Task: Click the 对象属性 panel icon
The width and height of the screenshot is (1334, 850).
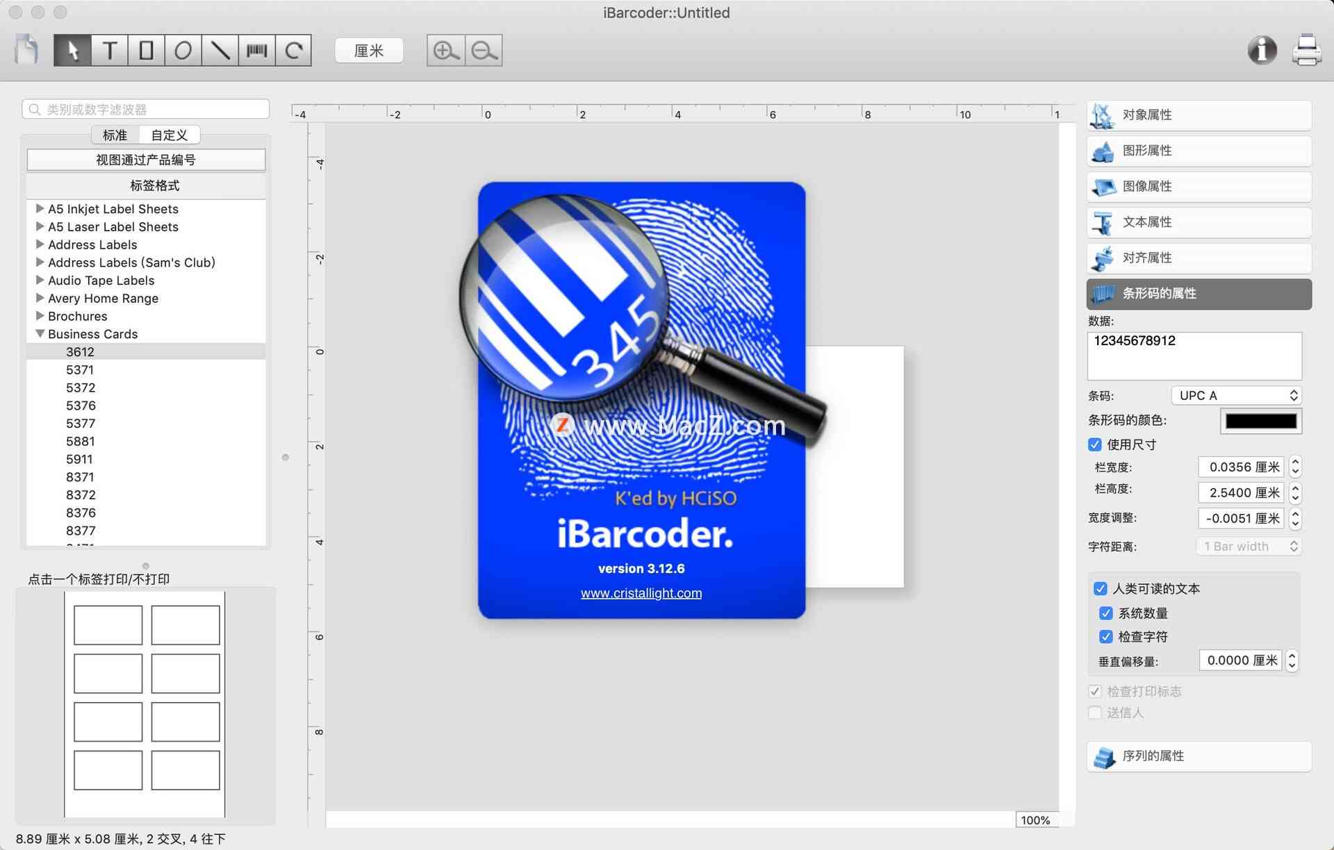Action: coord(1103,115)
